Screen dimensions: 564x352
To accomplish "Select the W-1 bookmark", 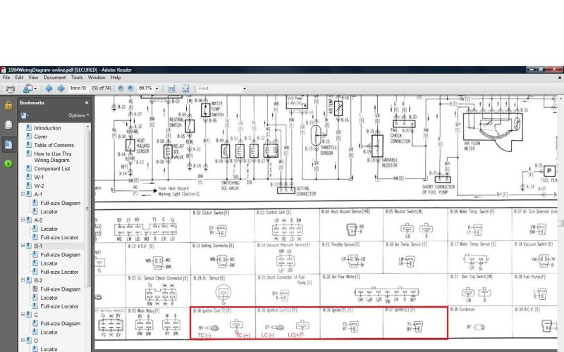I will 39,177.
